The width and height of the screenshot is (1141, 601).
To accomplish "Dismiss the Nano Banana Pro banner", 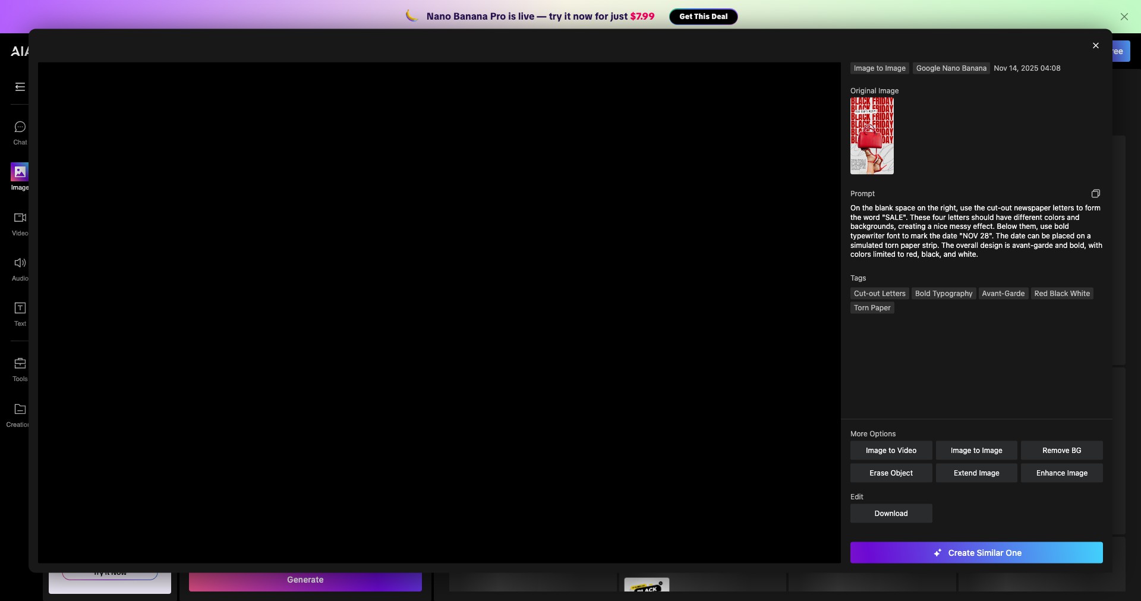I will (x=1124, y=17).
